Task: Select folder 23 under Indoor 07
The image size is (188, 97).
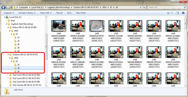Action: coord(18,37)
